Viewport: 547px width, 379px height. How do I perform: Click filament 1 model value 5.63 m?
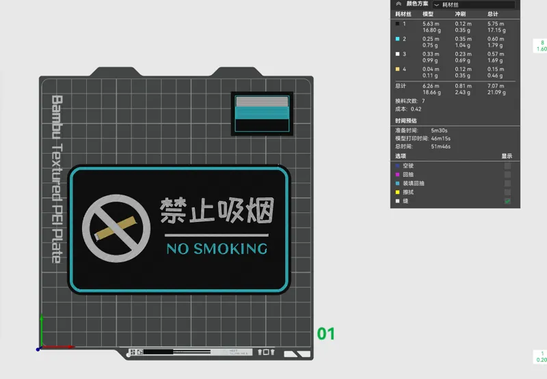coord(431,24)
